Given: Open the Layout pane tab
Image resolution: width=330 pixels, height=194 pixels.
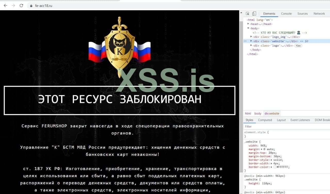Looking at the screenshot, I should coord(281,120).
